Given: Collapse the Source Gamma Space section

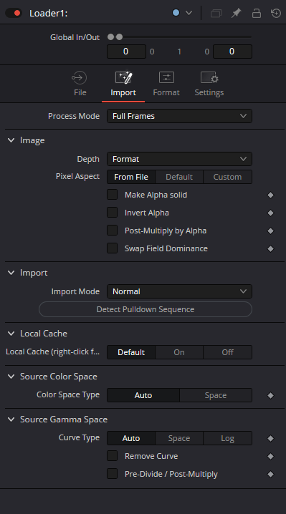Looking at the screenshot, I should [x=11, y=420].
